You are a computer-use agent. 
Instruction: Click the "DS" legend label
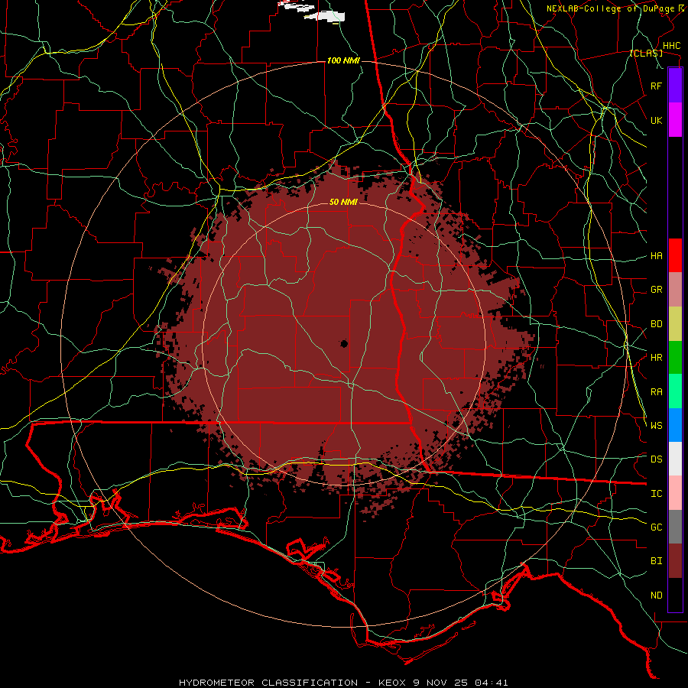[x=656, y=459]
